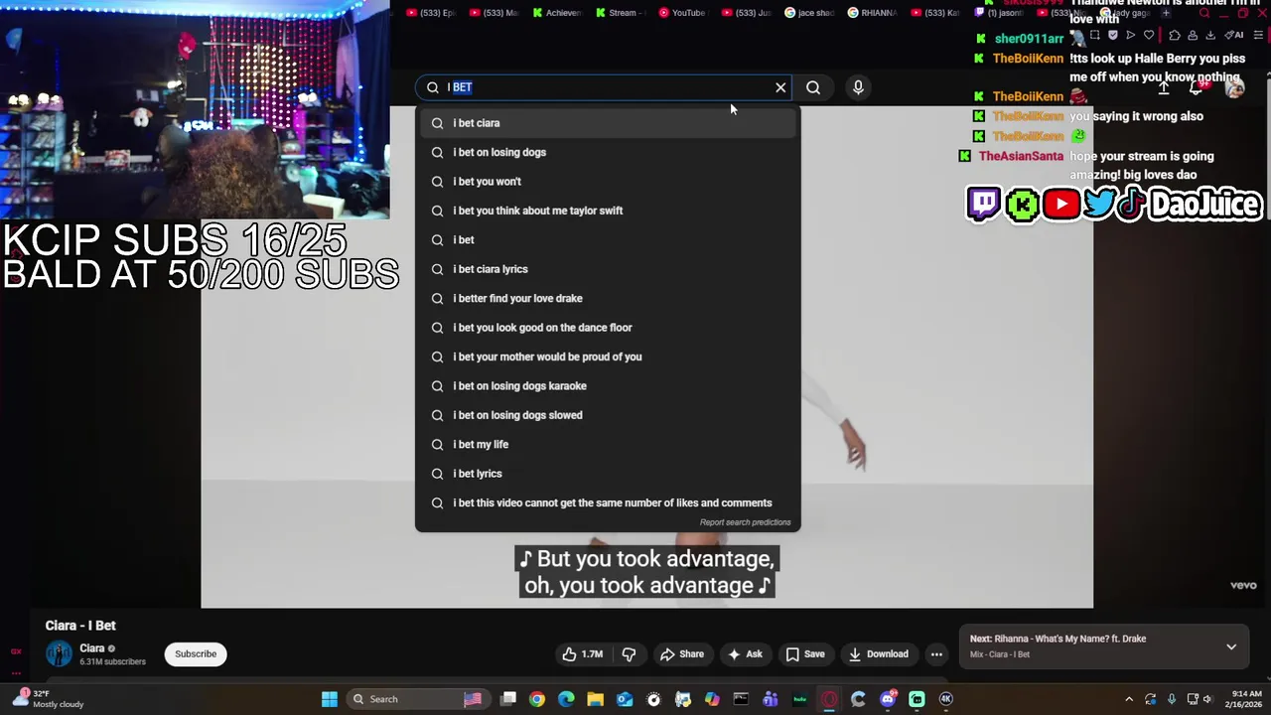Select suggestion "i bet ciara lyrics"
This screenshot has width=1271, height=715.
pyautogui.click(x=607, y=269)
